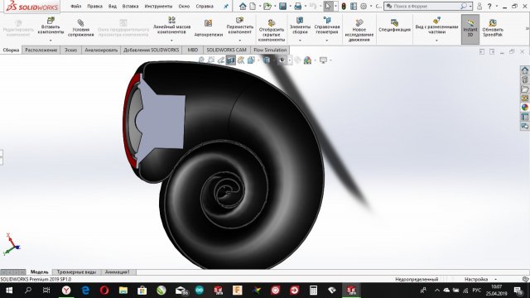This screenshot has width=530, height=298.
Task: Toggle the Select arrow cursor tool
Action: coord(328,6)
